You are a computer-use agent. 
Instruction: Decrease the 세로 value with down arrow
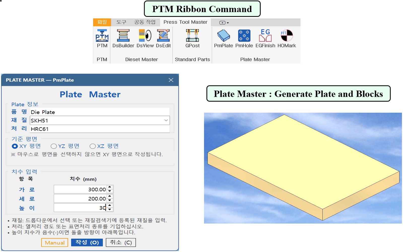click(x=110, y=200)
